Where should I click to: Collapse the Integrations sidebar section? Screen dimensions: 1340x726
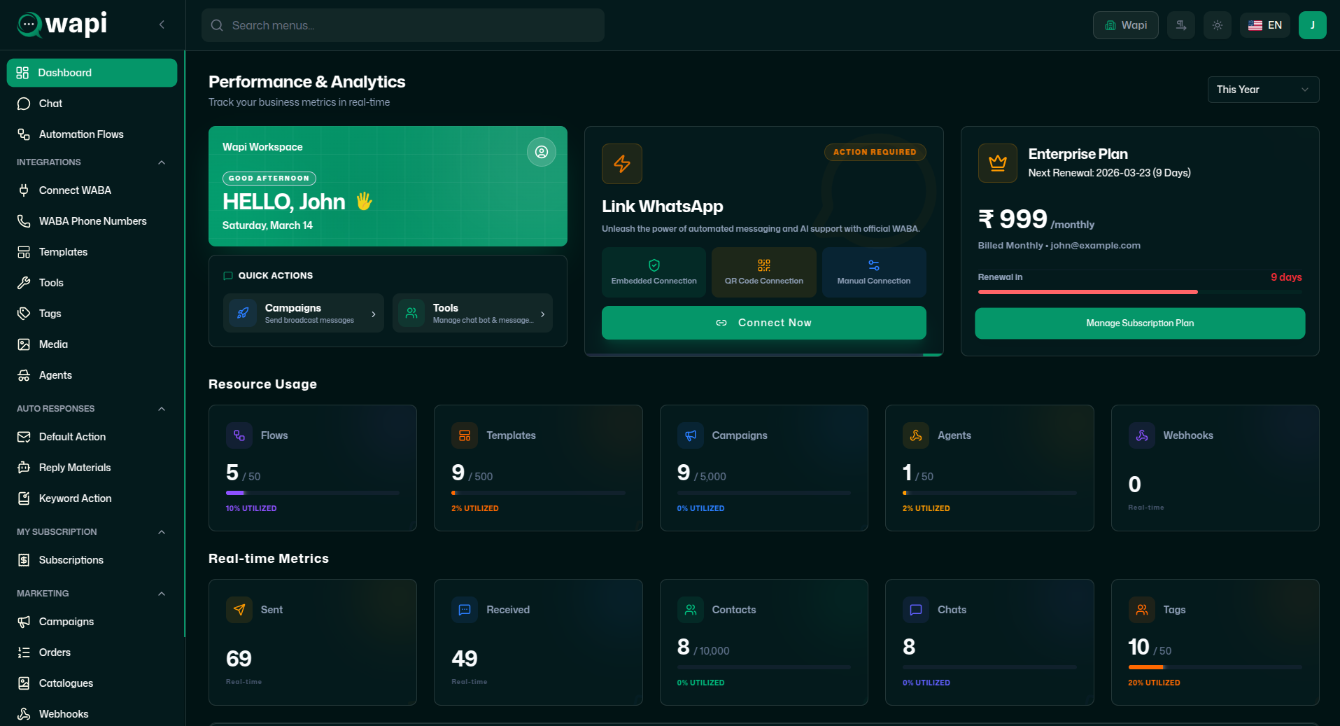[x=162, y=162]
